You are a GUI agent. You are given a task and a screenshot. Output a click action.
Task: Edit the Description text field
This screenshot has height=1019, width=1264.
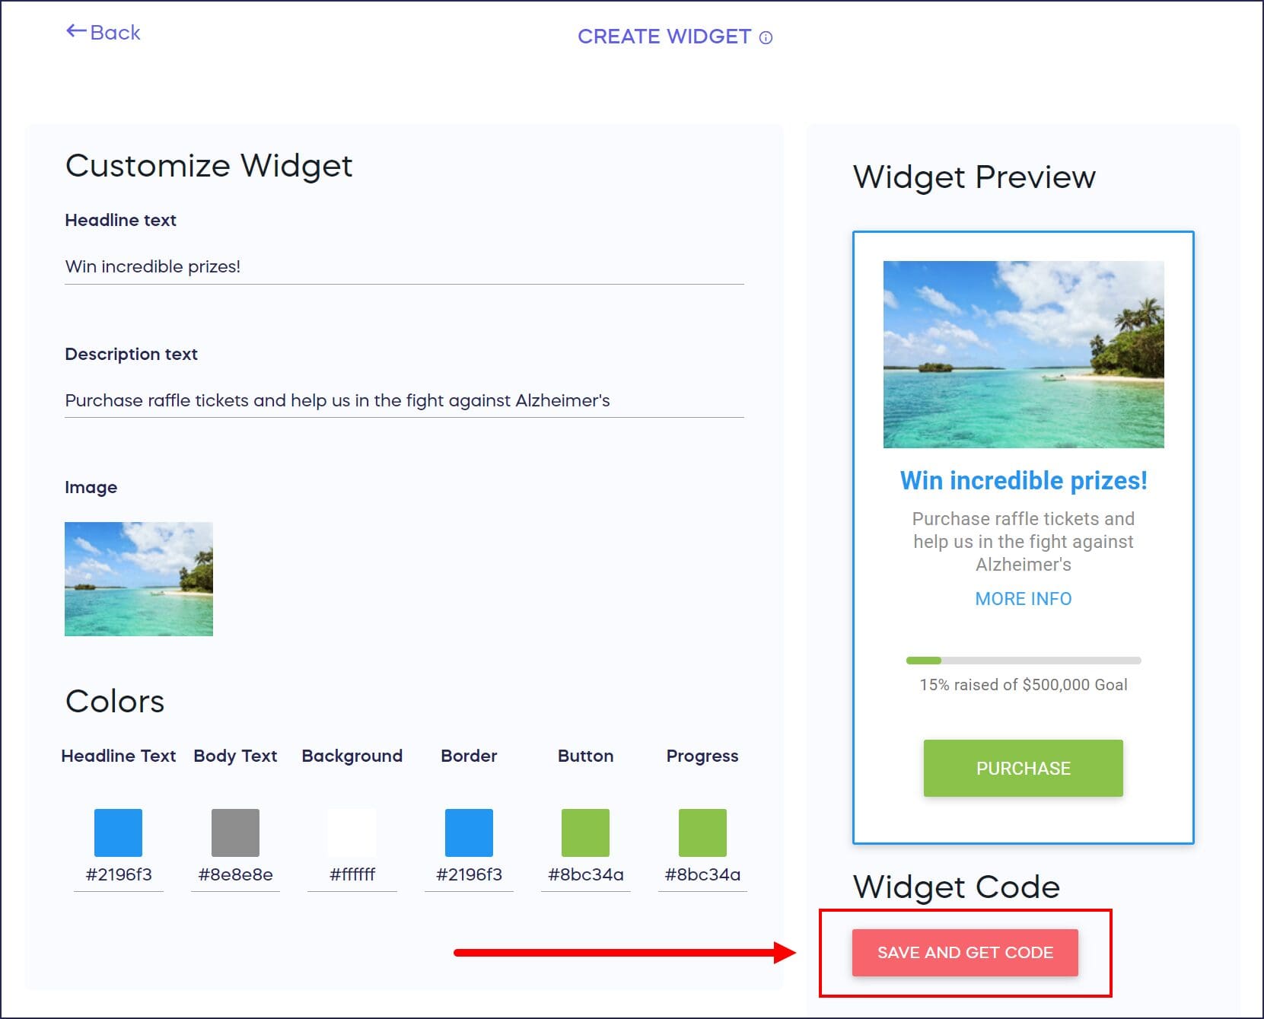point(403,401)
